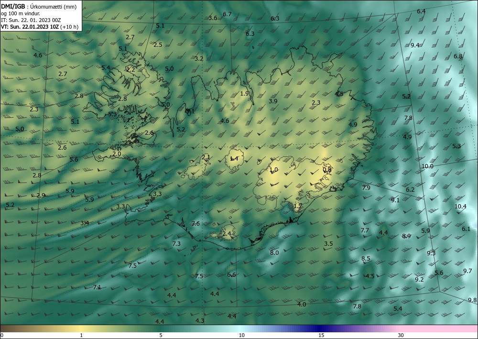This screenshot has height=339, width=478.
Task: Click the 9.8 value at the map corner
Action: pos(472,300)
